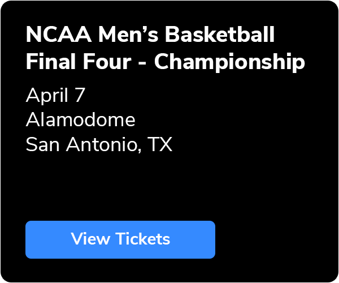Viewport: 339px width, 283px height.
Task: Click the View Tickets button
Action: pos(120,239)
